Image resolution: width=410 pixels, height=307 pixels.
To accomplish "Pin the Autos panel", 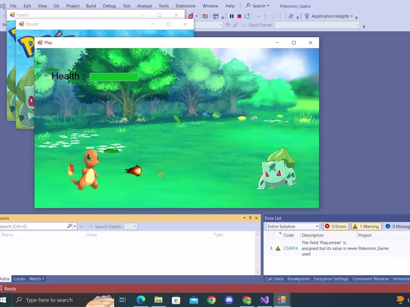I will 250,218.
